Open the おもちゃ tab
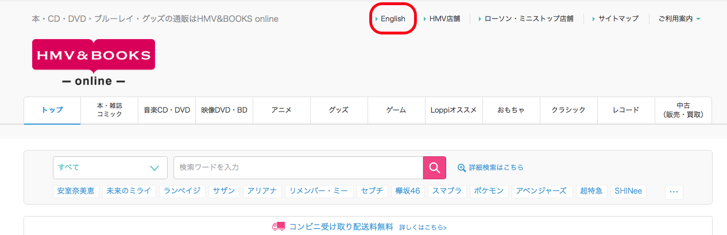This screenshot has height=235, width=727. click(511, 110)
